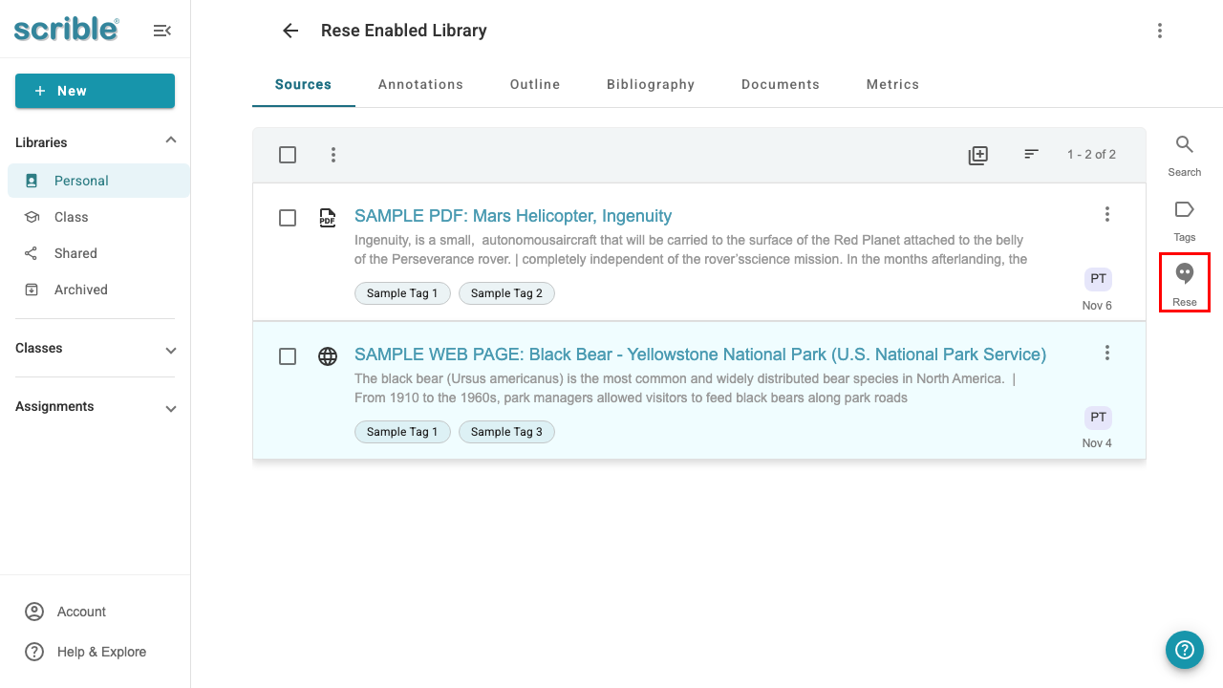Click the add-to-library icon in the toolbar
Screen dimensions: 1223x688
(978, 154)
